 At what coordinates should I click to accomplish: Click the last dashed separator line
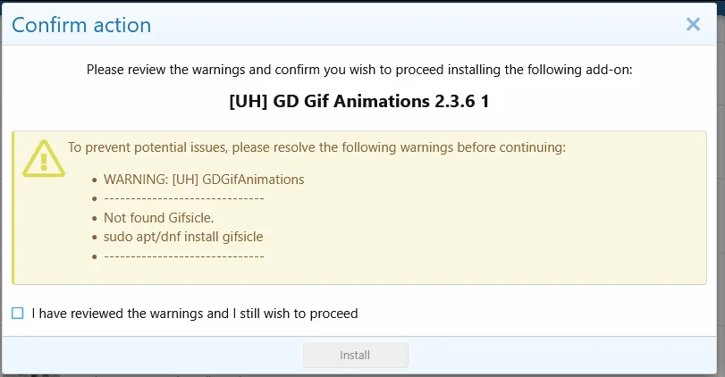(183, 256)
